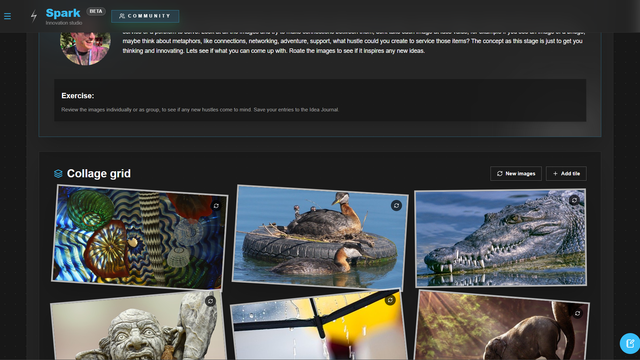Rotate the crocodile image tile

pyautogui.click(x=574, y=200)
